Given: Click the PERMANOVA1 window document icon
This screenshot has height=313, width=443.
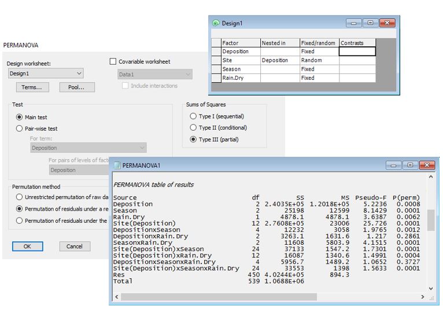Looking at the screenshot, I should click(x=117, y=165).
